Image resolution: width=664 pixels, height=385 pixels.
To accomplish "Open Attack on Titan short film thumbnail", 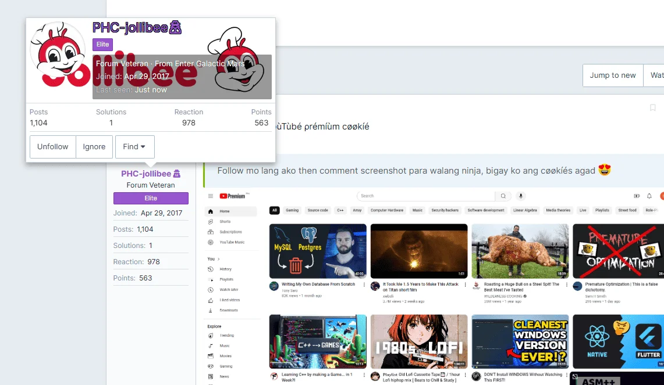I will point(419,251).
